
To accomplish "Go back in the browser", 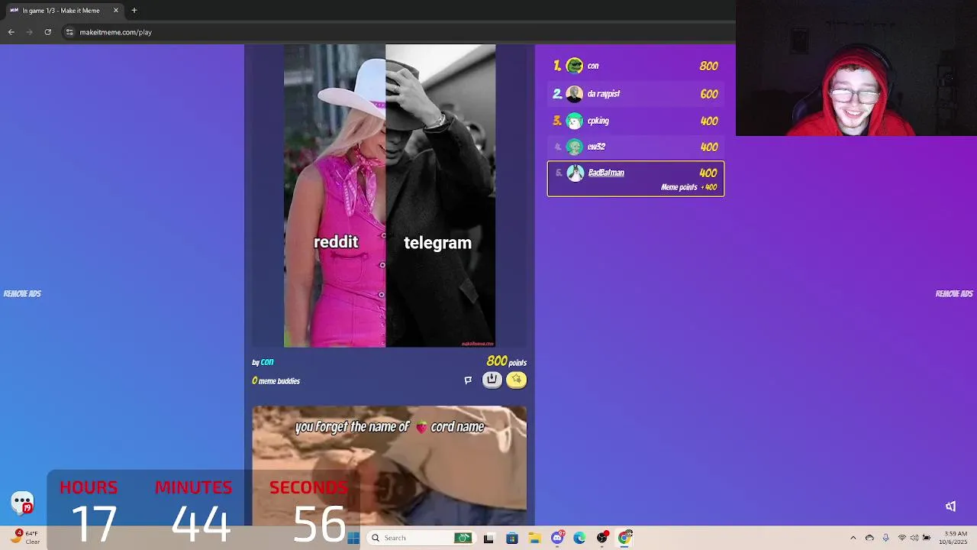I will (11, 32).
